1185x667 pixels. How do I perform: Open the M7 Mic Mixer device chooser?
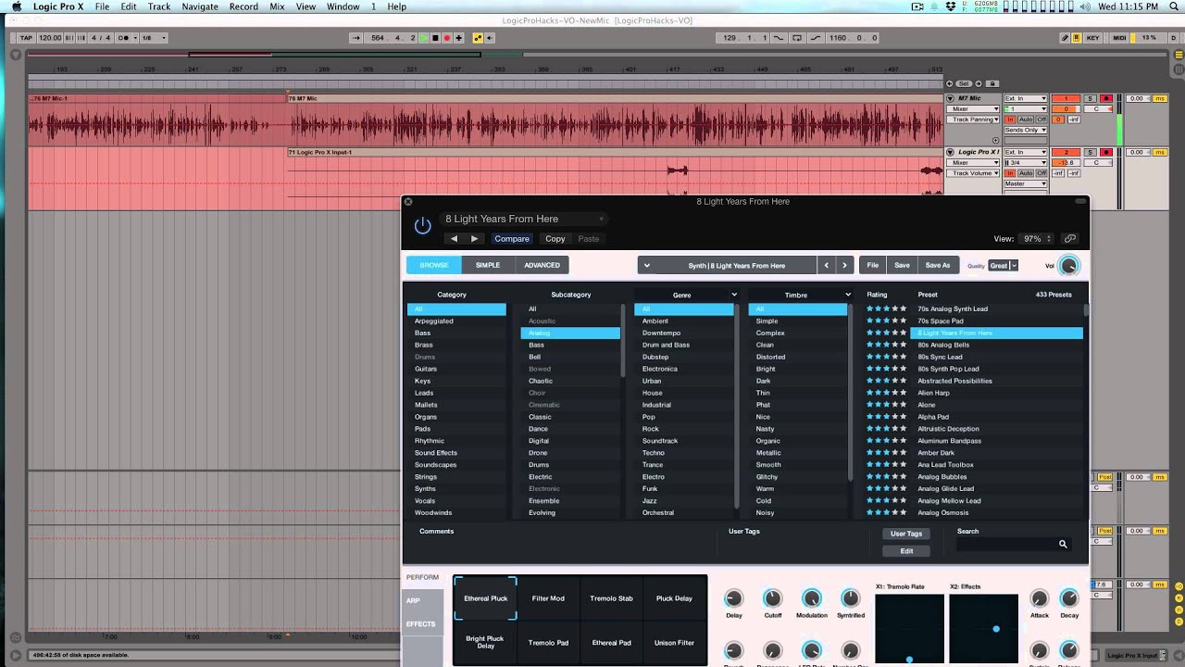973,109
